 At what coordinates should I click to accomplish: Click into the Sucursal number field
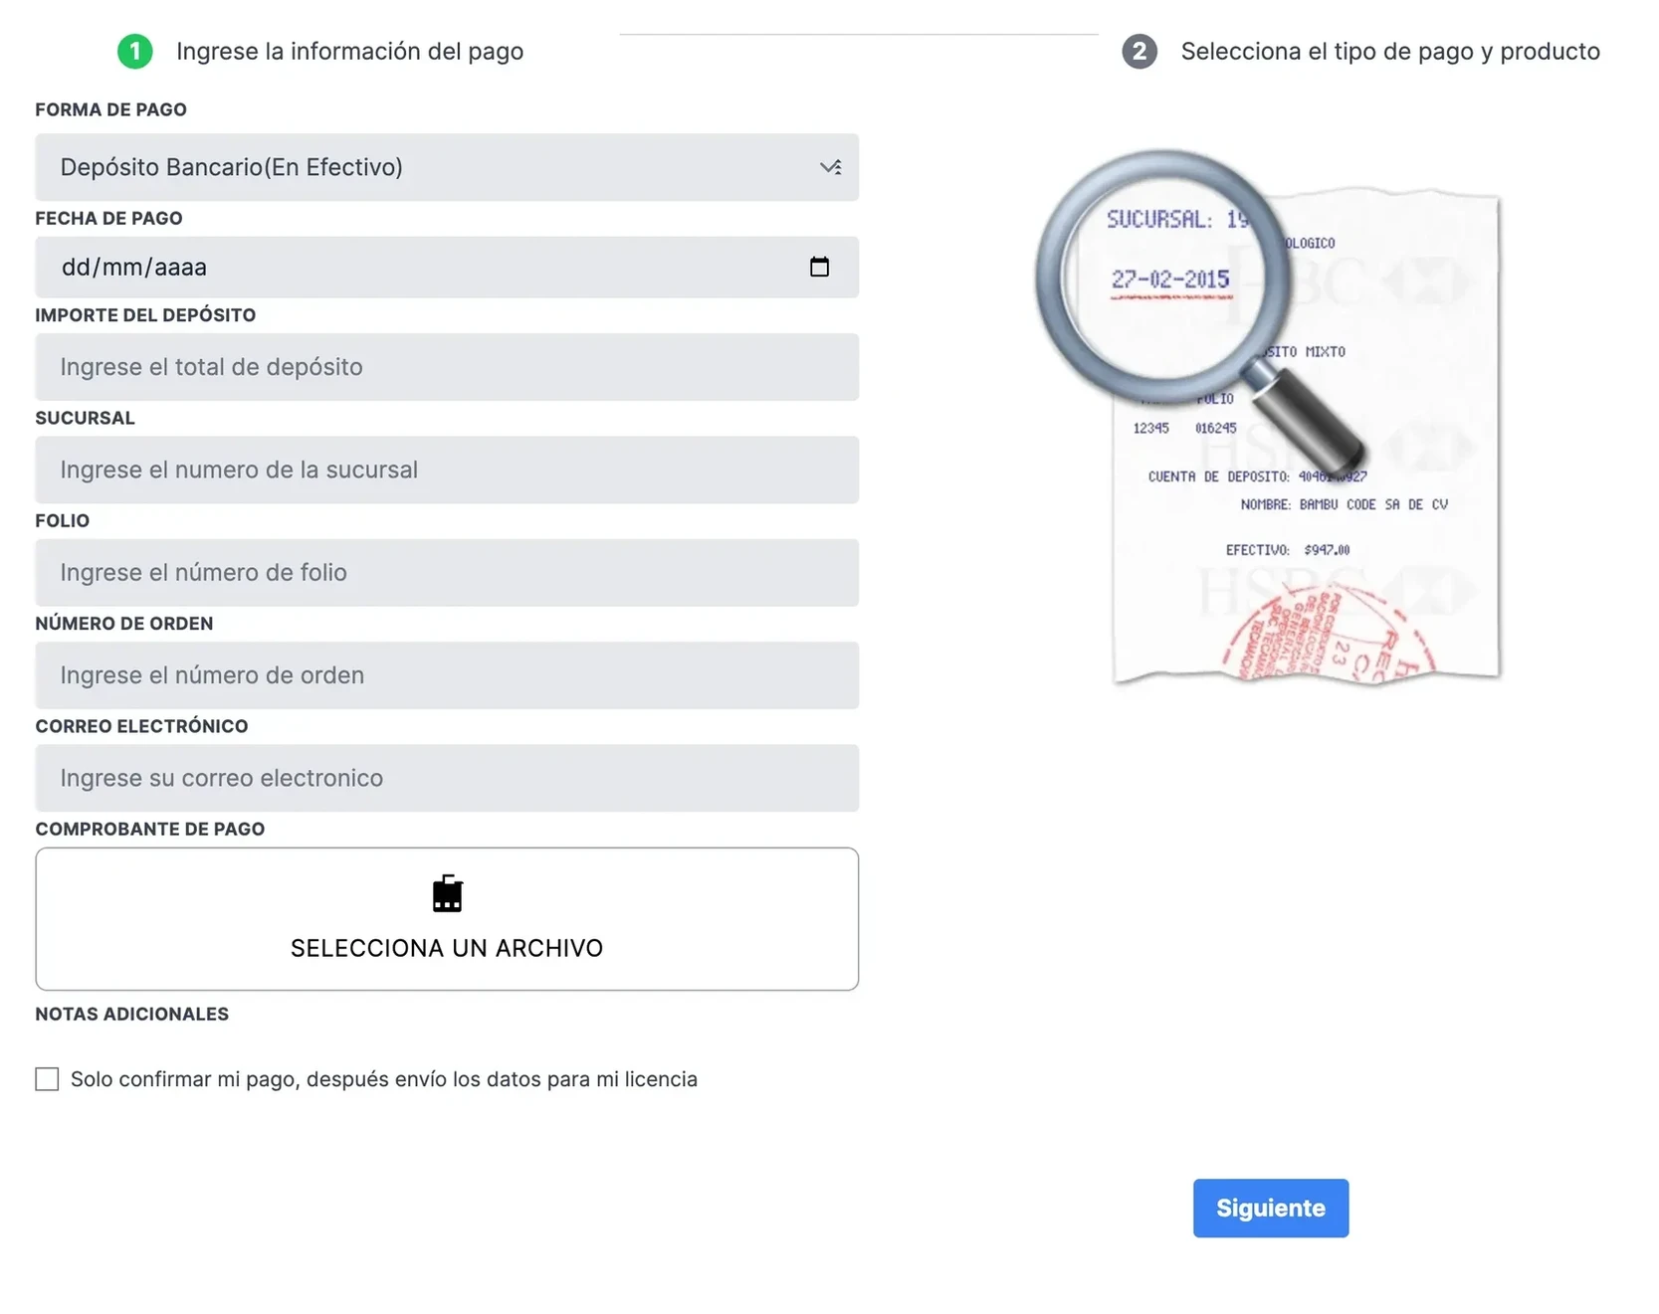[447, 469]
